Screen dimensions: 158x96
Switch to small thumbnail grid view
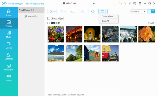pos(149,11)
